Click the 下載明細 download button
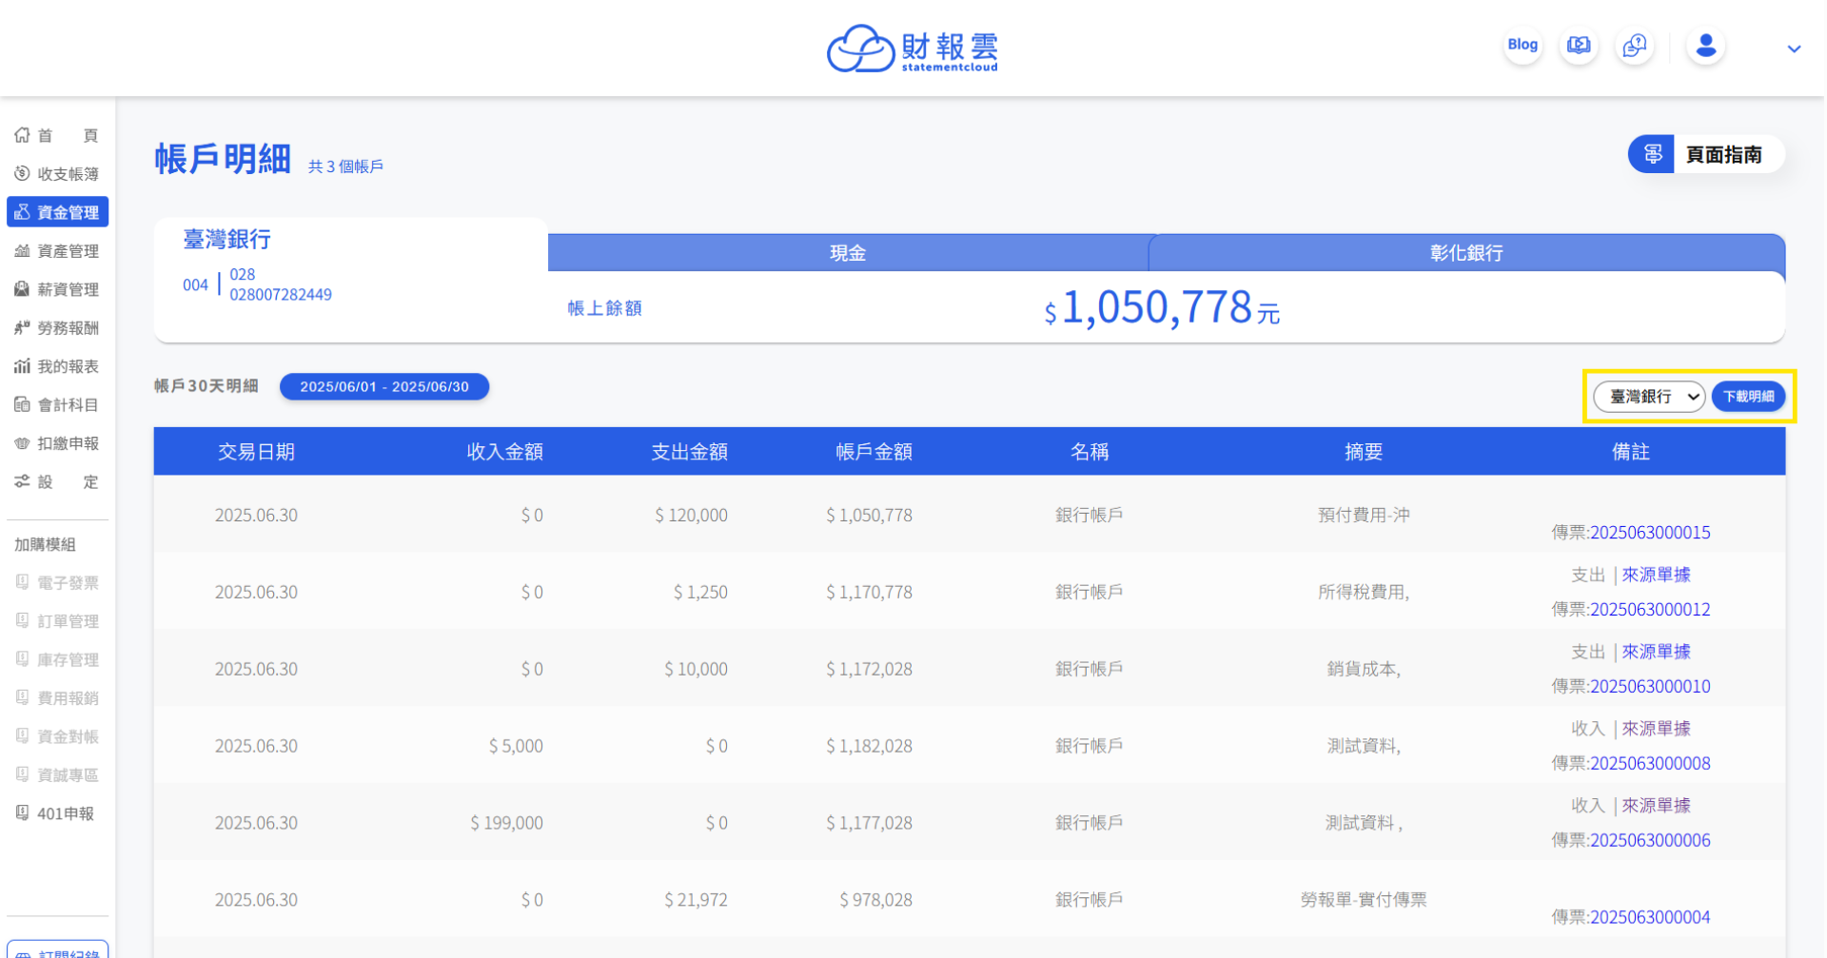 point(1749,397)
